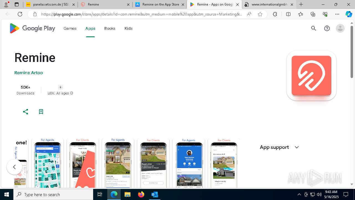Open the $442,000 For Clients listing screenshot

click(x=153, y=163)
